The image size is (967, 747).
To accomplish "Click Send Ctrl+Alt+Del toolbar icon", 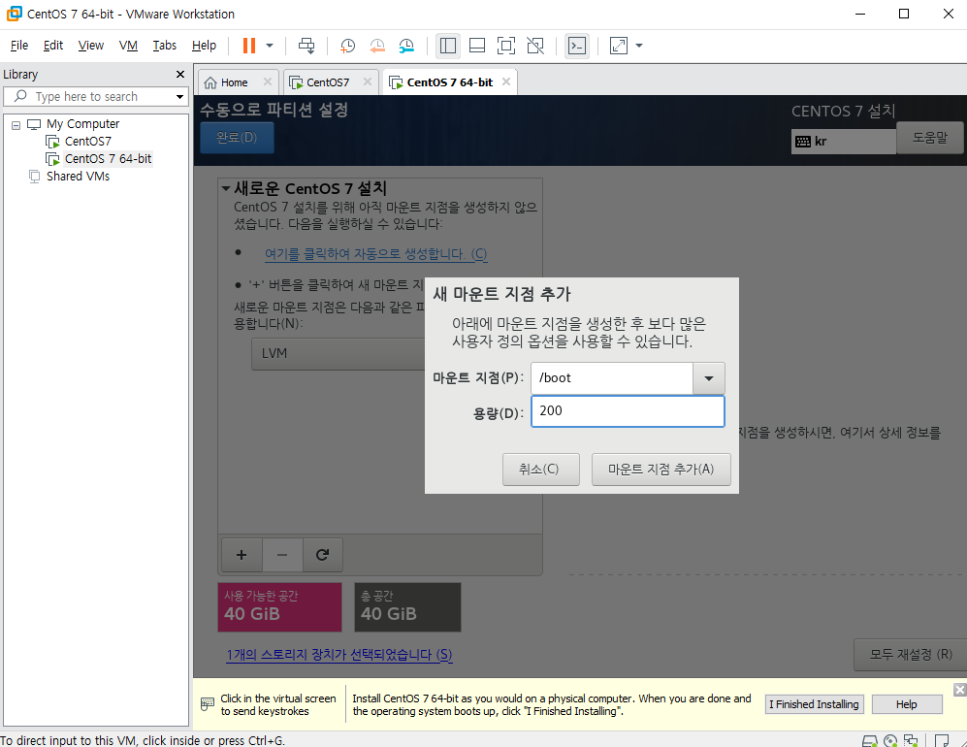I will (306, 46).
